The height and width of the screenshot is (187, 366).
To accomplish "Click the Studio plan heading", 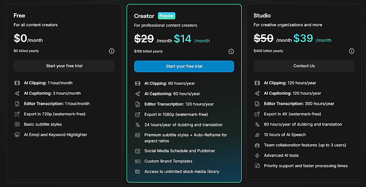I will coord(262,16).
